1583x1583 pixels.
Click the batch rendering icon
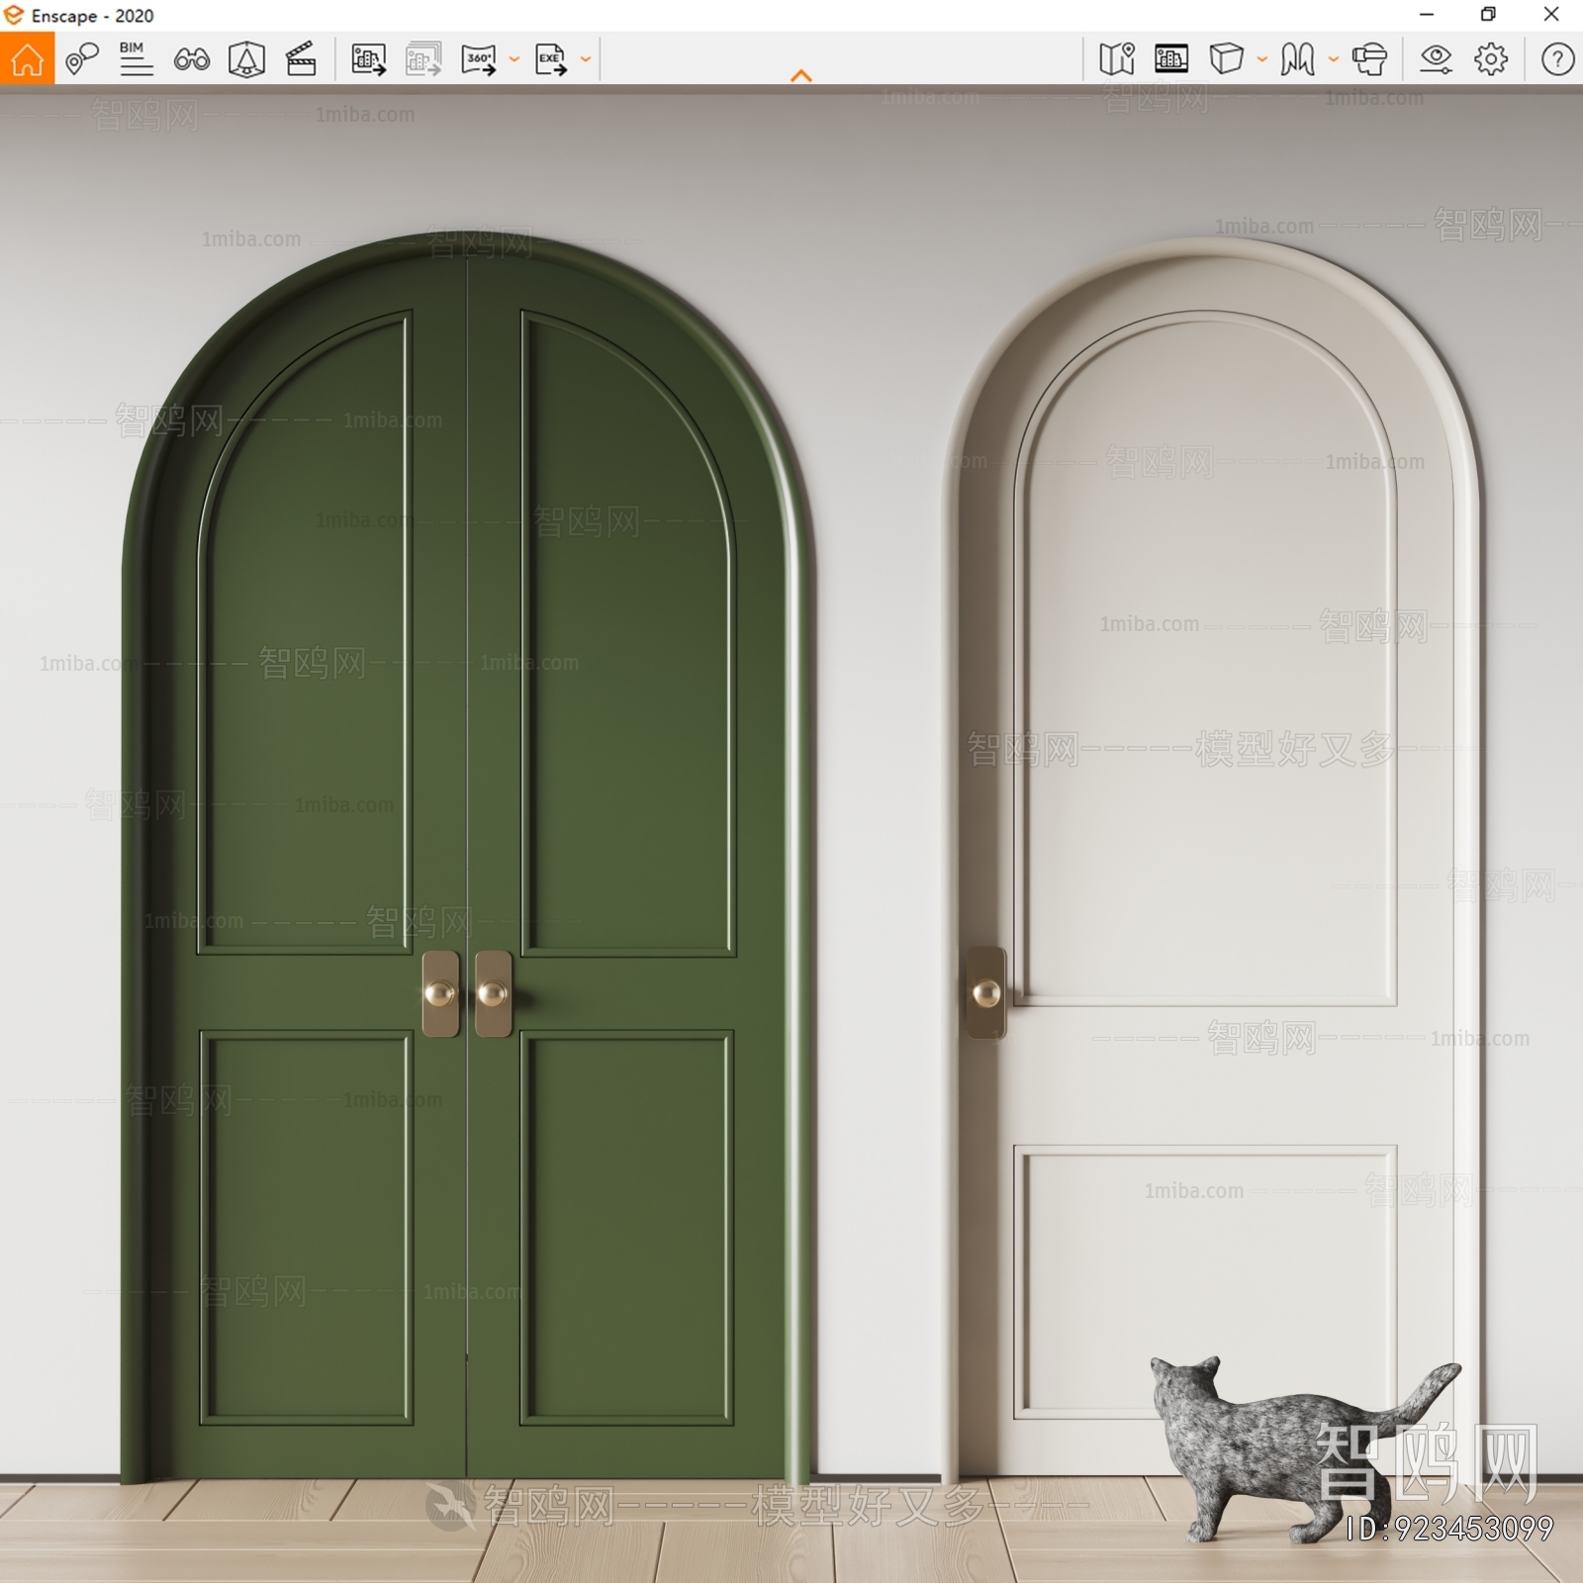[423, 59]
